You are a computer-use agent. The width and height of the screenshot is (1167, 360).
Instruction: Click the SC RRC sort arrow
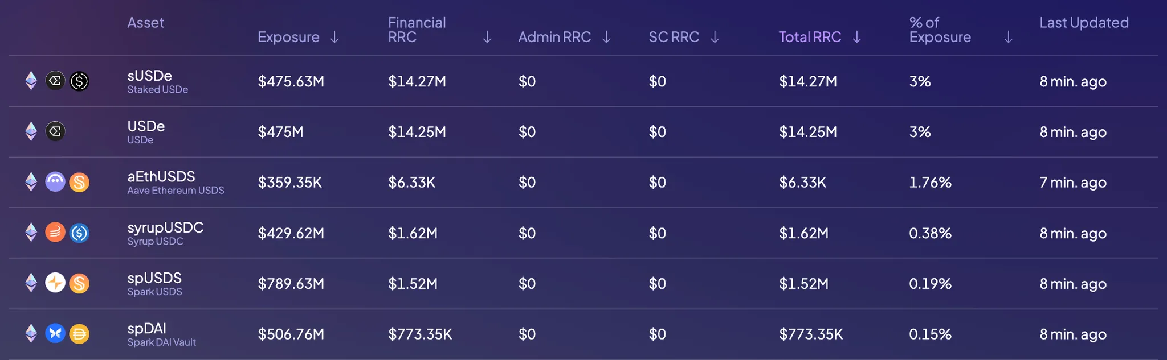click(715, 37)
